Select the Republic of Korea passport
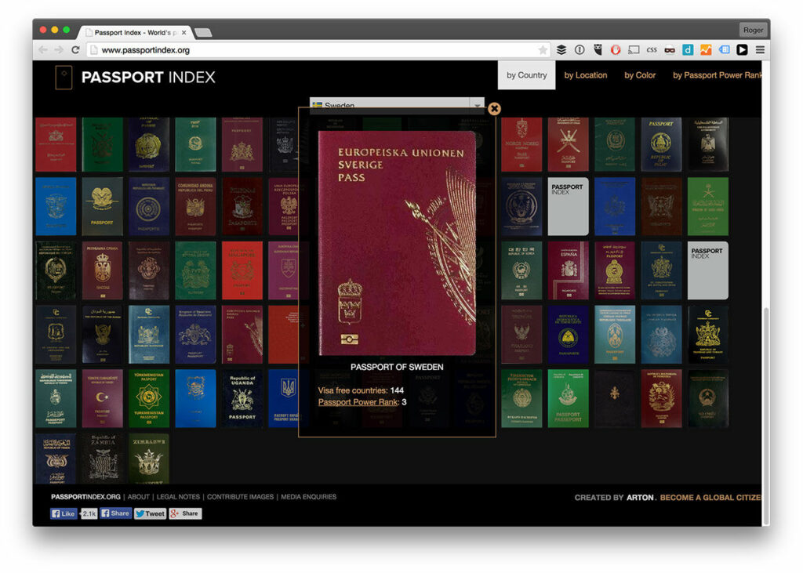Image resolution: width=803 pixels, height=573 pixels. [521, 270]
